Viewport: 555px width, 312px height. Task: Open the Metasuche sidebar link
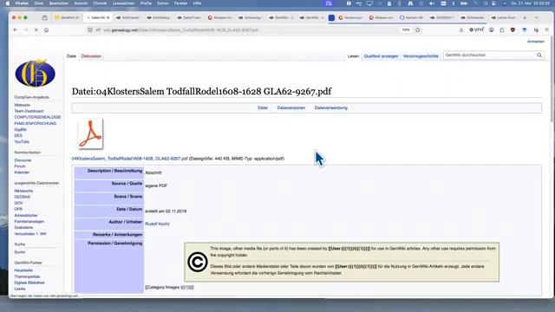point(23,191)
